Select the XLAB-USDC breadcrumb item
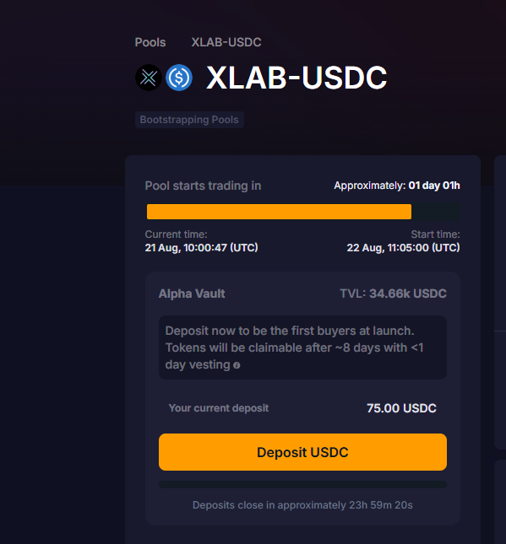 click(226, 42)
